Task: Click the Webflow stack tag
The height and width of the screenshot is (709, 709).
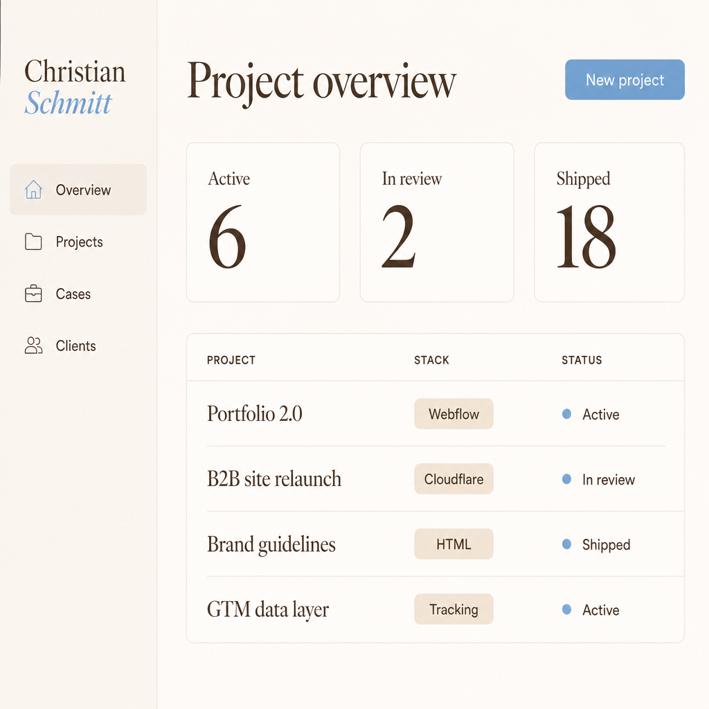Action: tap(454, 414)
